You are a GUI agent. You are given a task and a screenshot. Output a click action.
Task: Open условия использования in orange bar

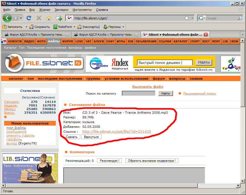point(126,79)
